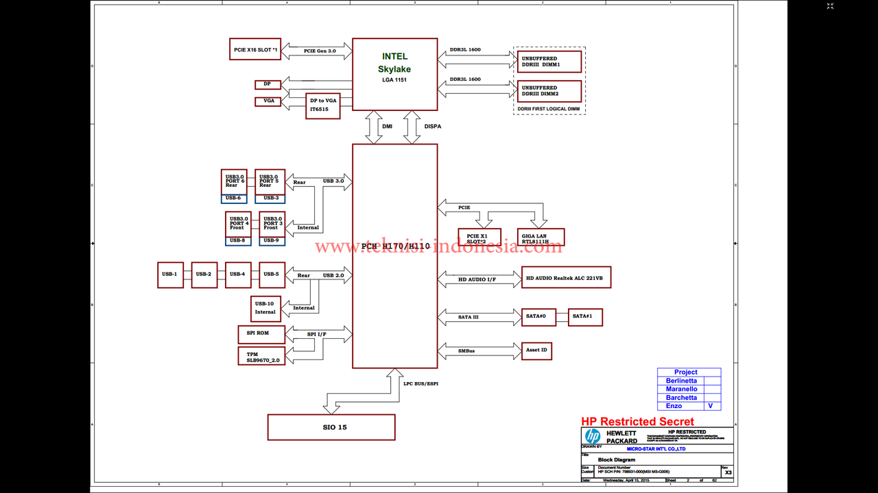
Task: Click the "INTEL Skylake" CPU block
Action: [395, 74]
